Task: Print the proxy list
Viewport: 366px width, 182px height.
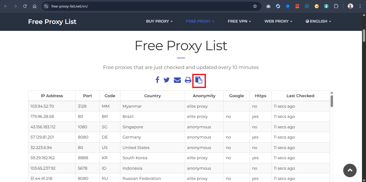Action: [x=188, y=80]
